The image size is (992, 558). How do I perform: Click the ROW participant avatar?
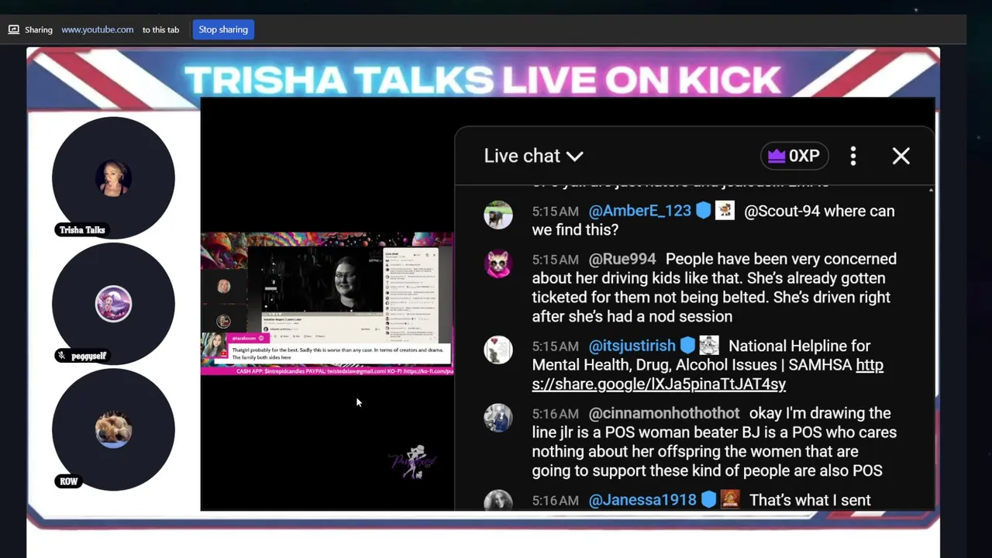tap(113, 429)
